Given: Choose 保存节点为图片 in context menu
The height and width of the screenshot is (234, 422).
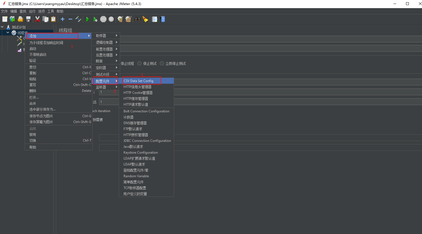Looking at the screenshot, I should (x=59, y=116).
